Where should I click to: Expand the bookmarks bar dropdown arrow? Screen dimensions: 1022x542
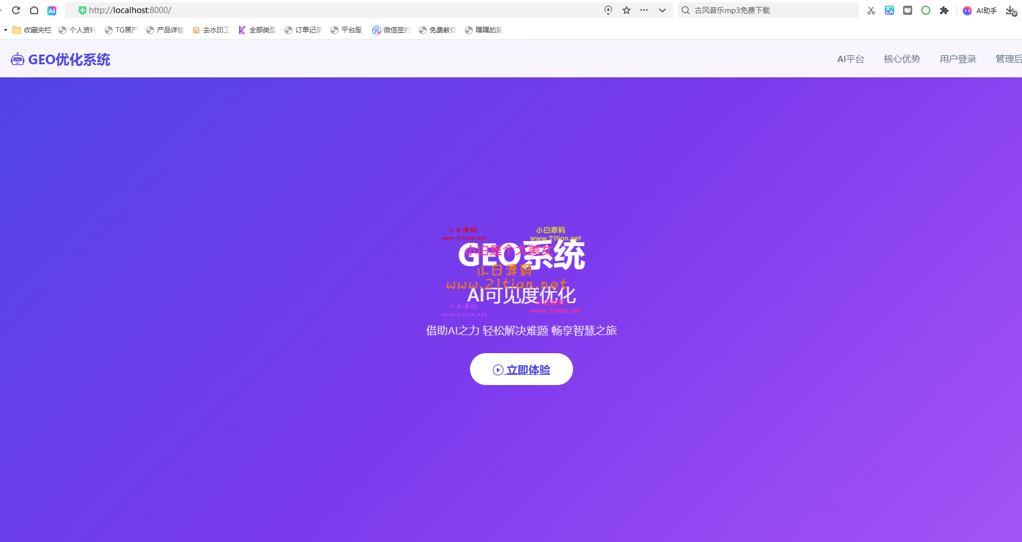click(6, 30)
